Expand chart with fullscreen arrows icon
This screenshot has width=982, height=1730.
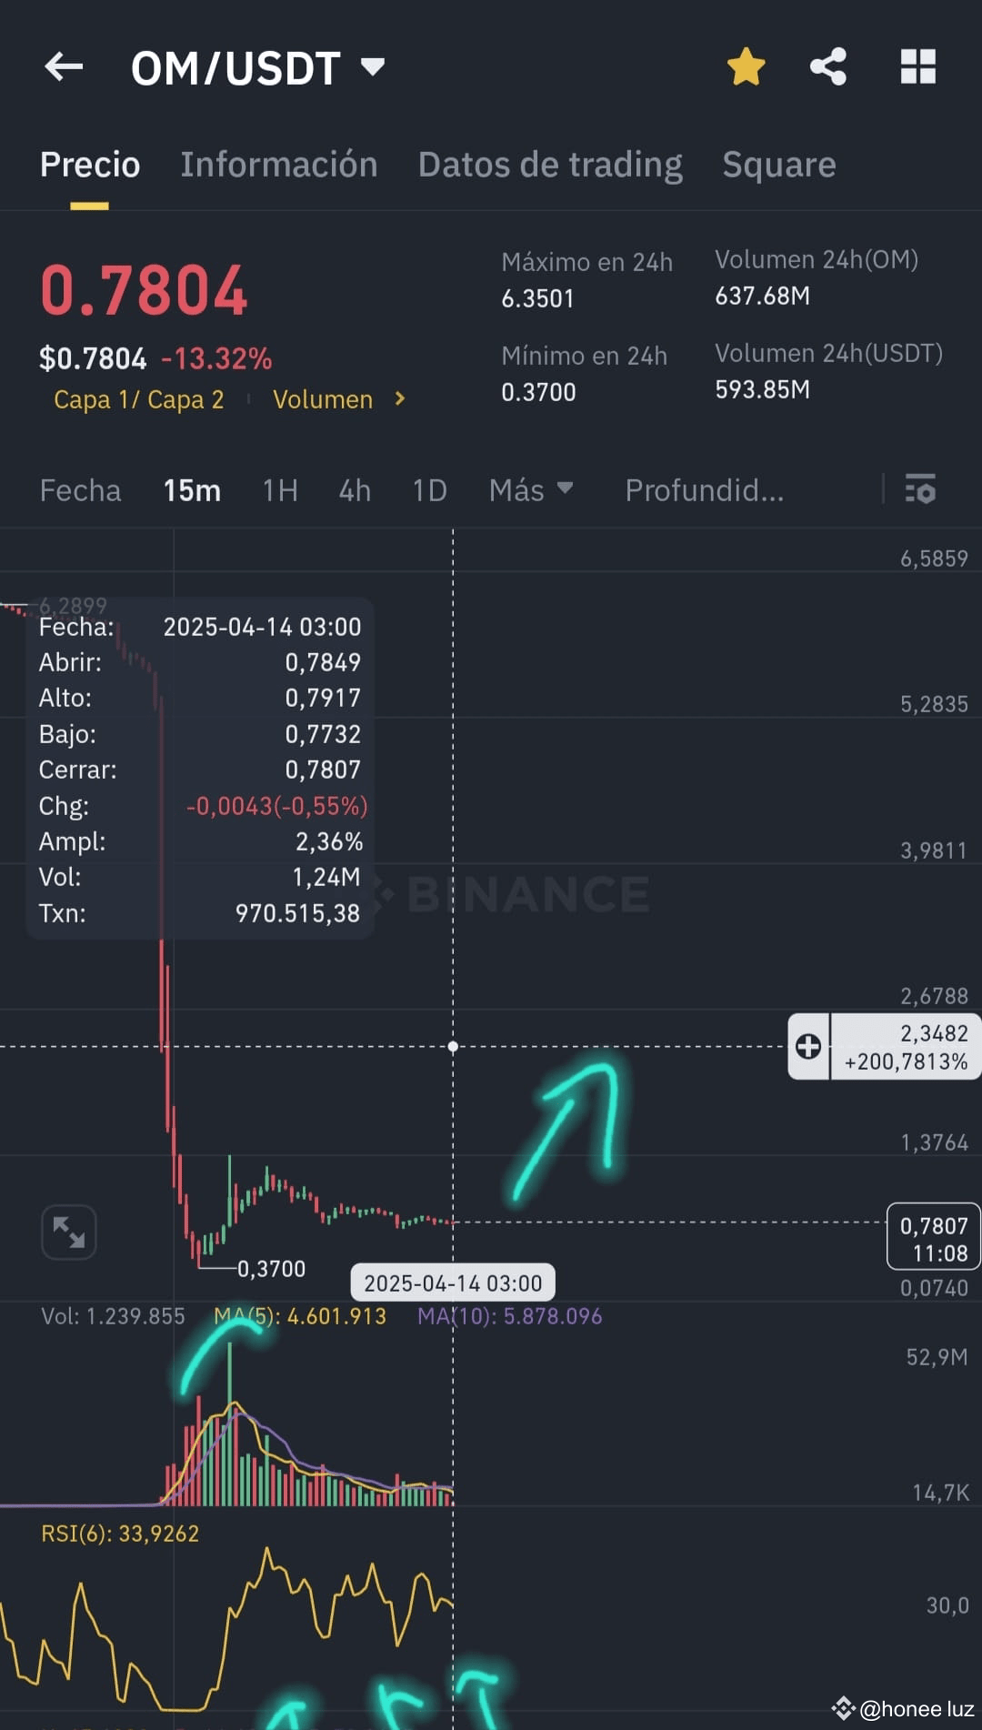69,1232
